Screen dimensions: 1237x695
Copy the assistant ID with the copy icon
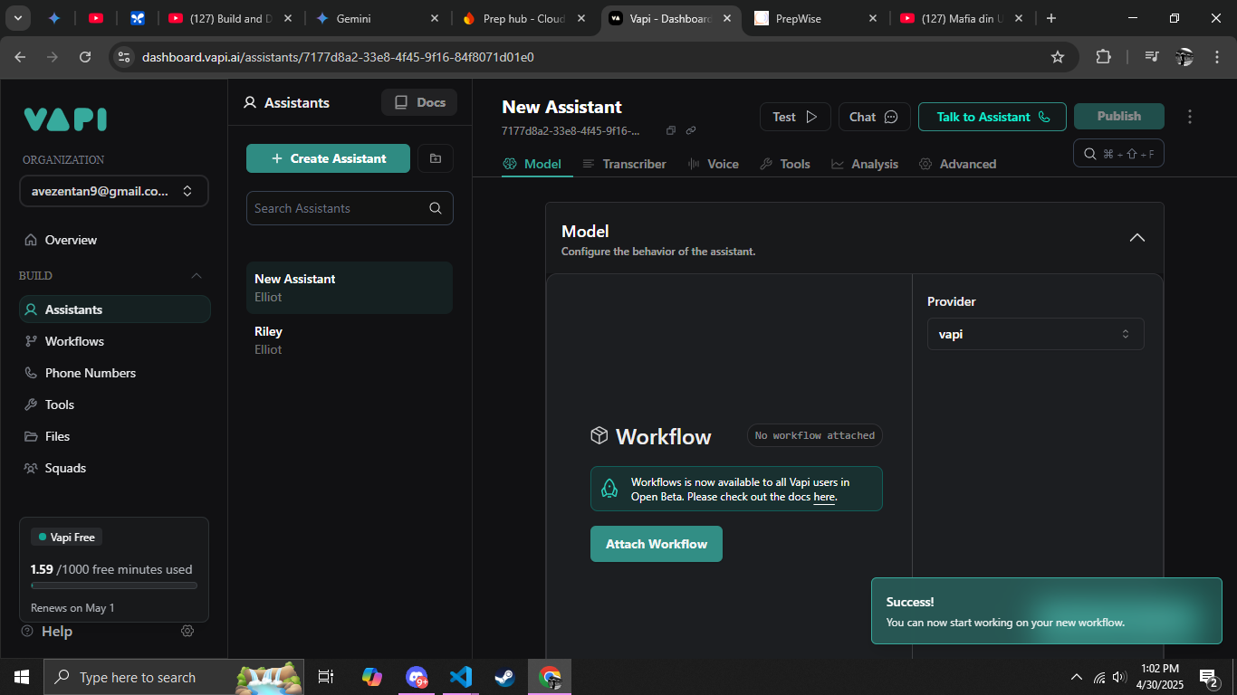(671, 130)
